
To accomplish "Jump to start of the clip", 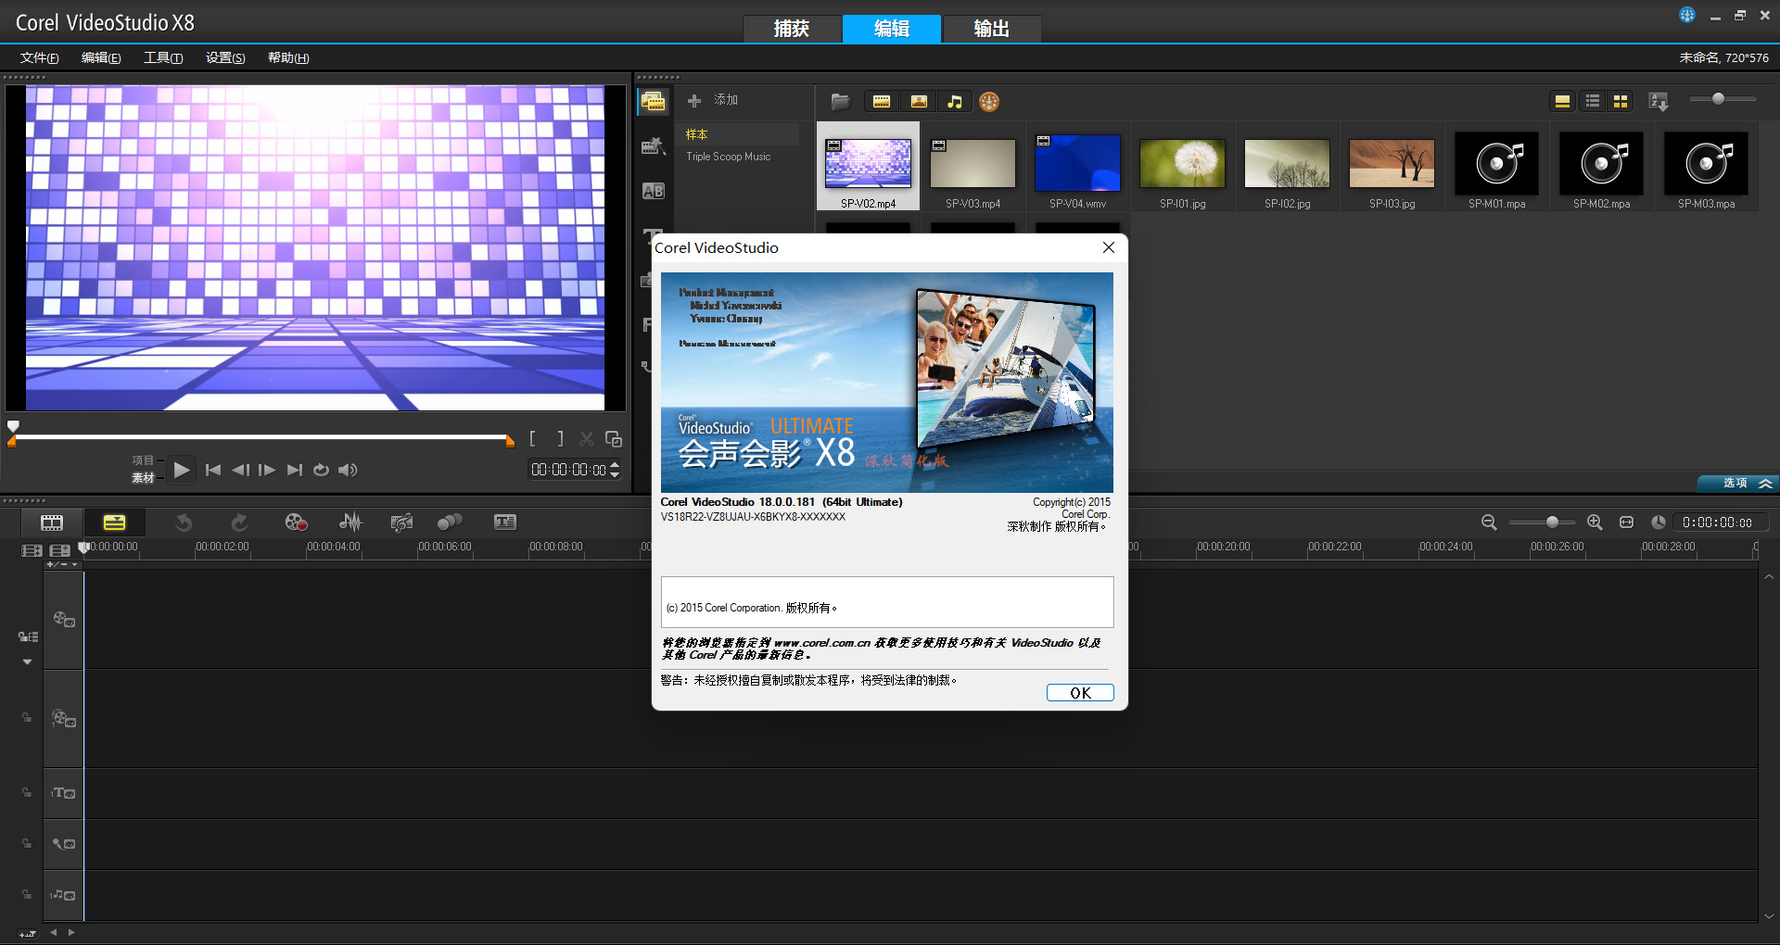I will [x=213, y=470].
